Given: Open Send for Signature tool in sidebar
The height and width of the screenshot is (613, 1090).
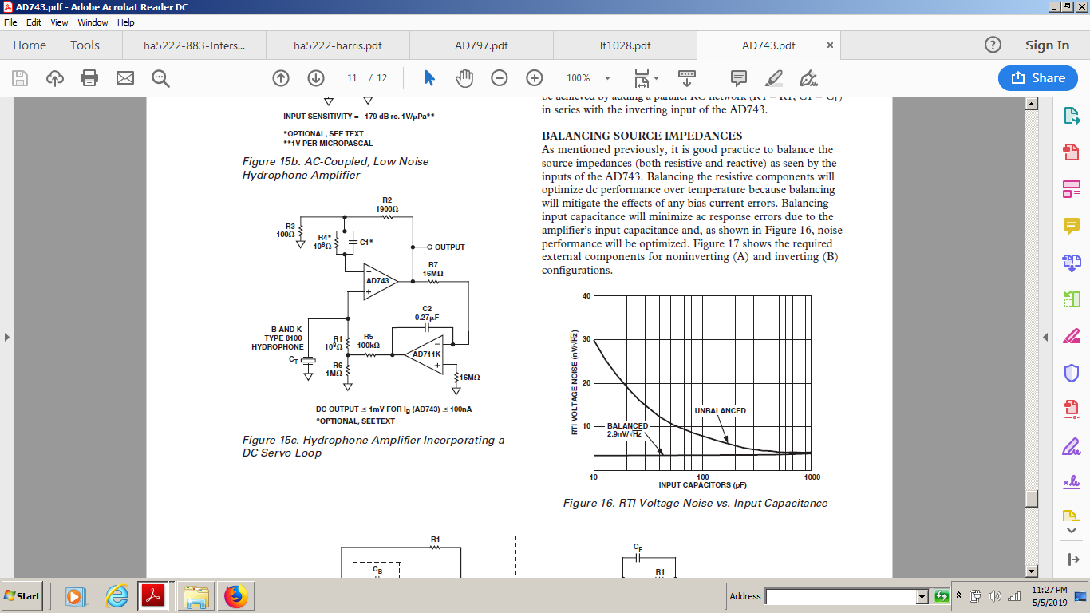Looking at the screenshot, I should pos(1071,483).
